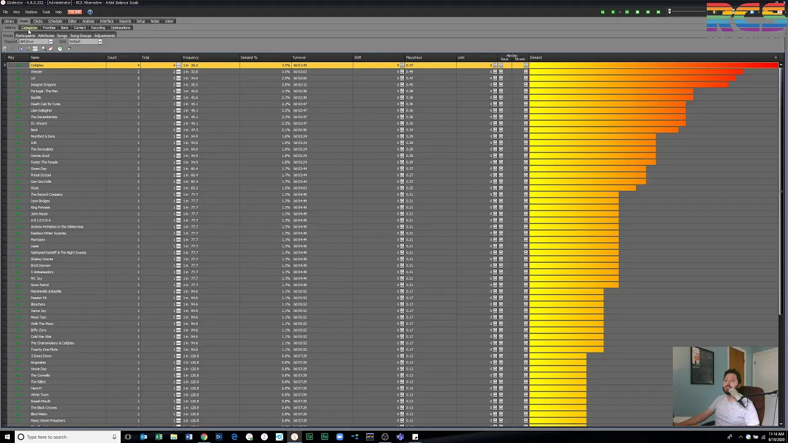Toggle the Play checkmark for Coldplay
788x443 pixels.
click(18, 65)
